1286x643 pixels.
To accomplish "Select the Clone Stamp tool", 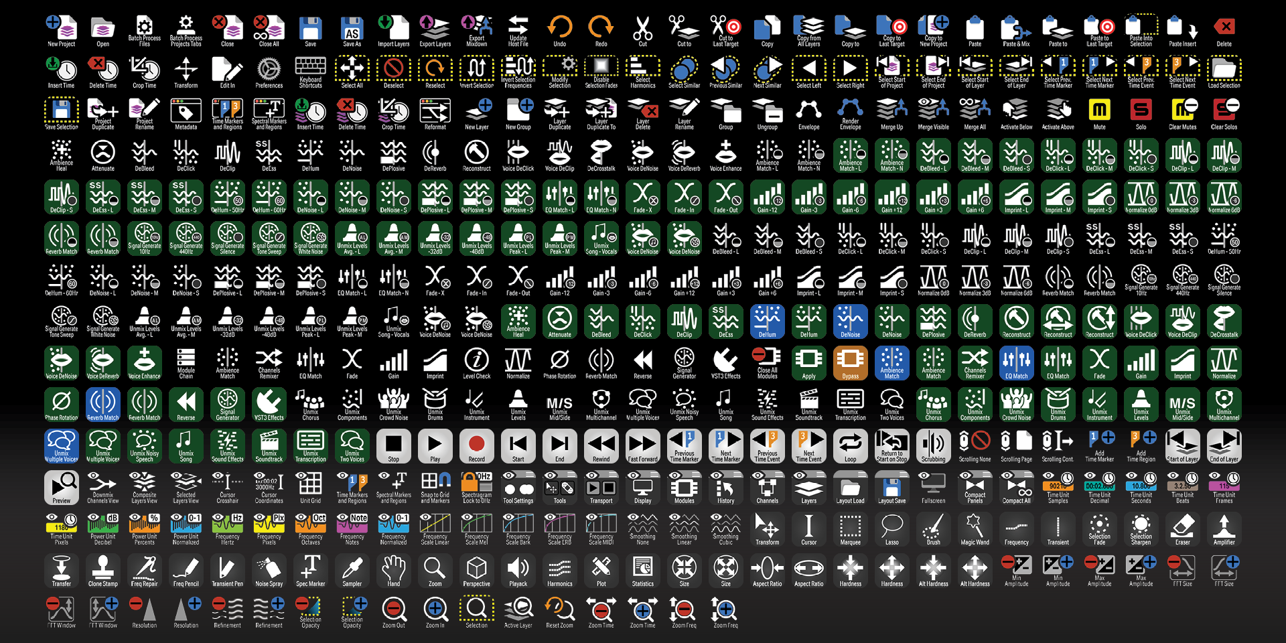I will [x=102, y=571].
